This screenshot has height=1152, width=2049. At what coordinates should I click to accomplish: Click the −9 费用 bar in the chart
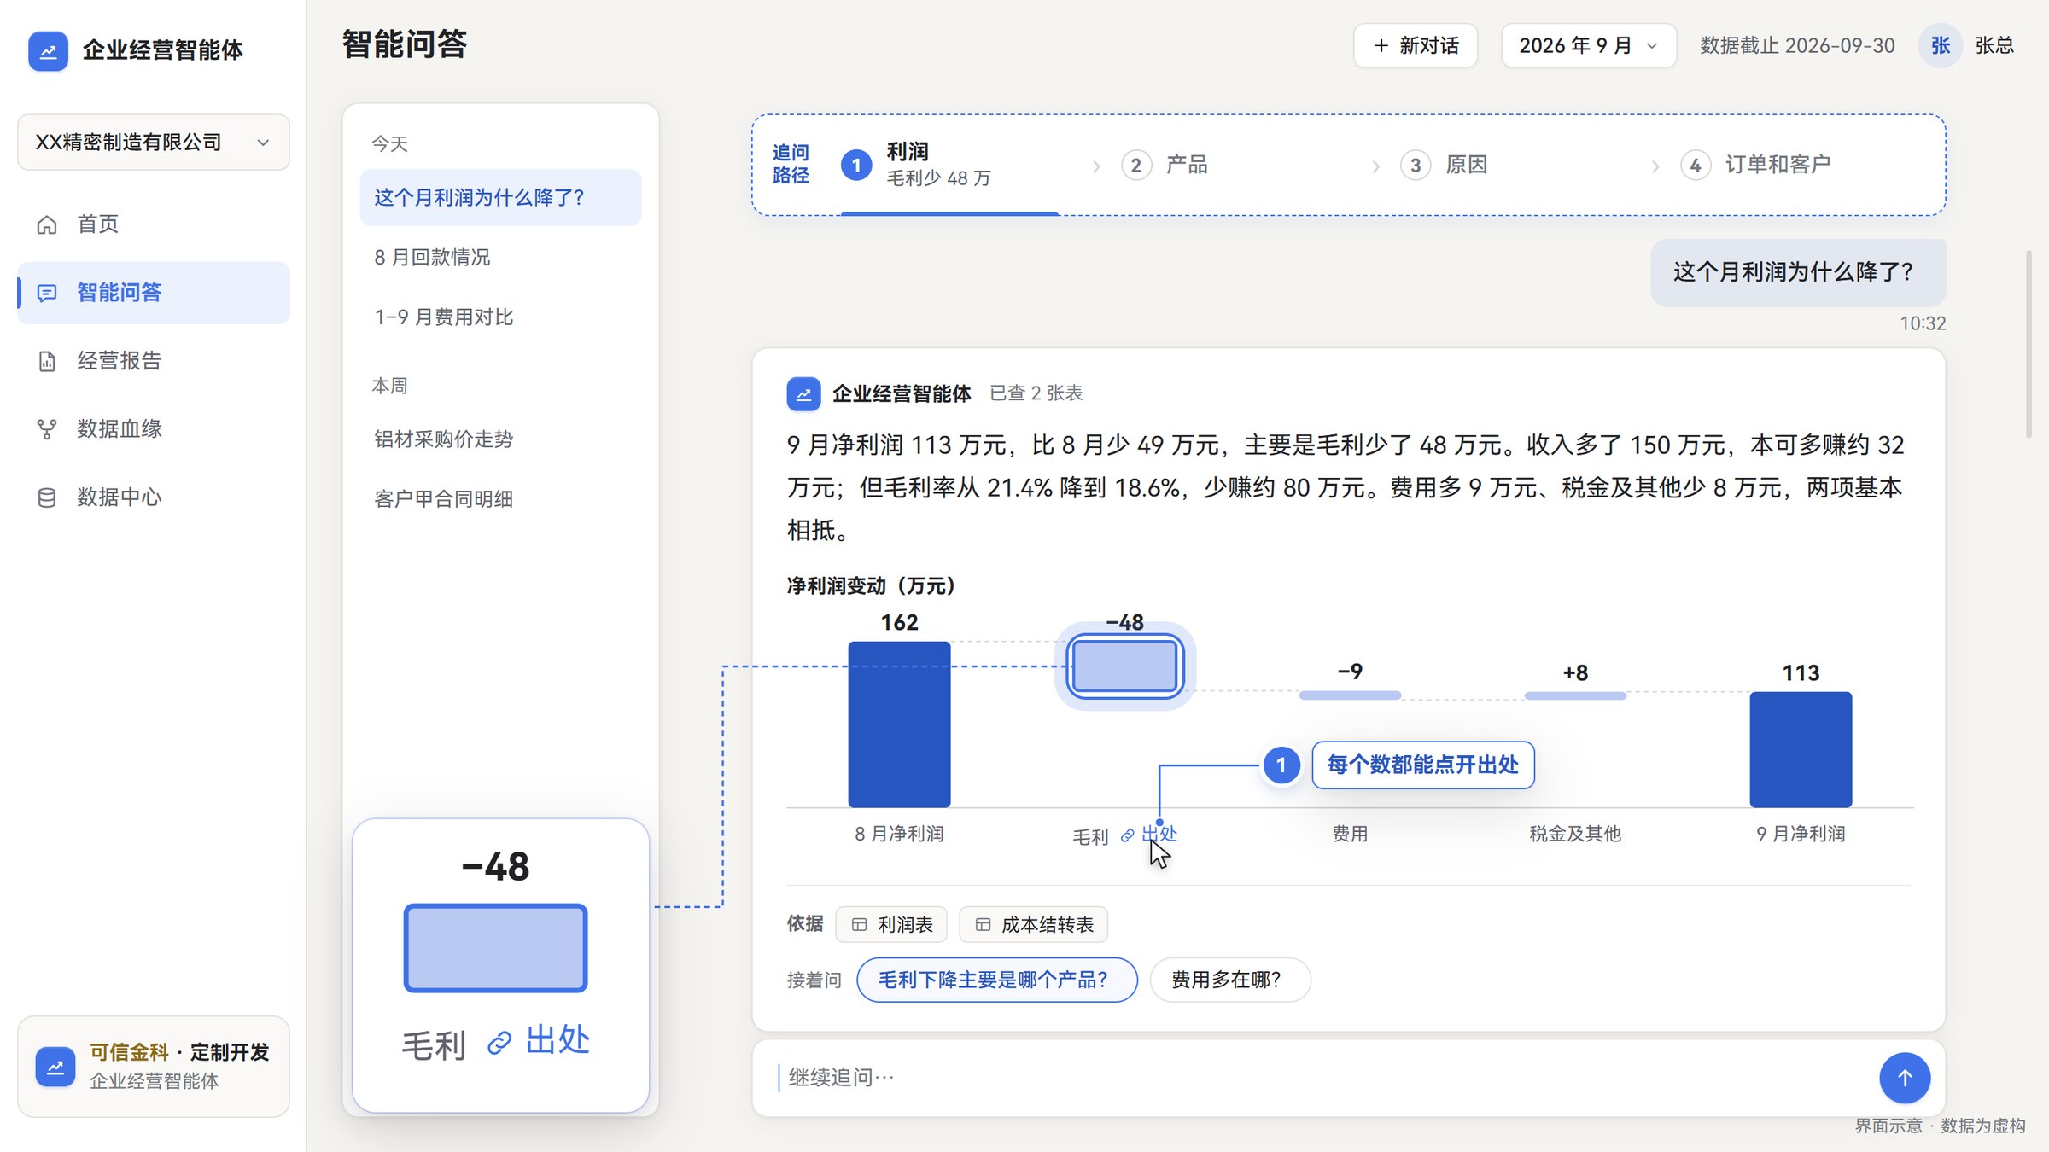pyautogui.click(x=1350, y=695)
